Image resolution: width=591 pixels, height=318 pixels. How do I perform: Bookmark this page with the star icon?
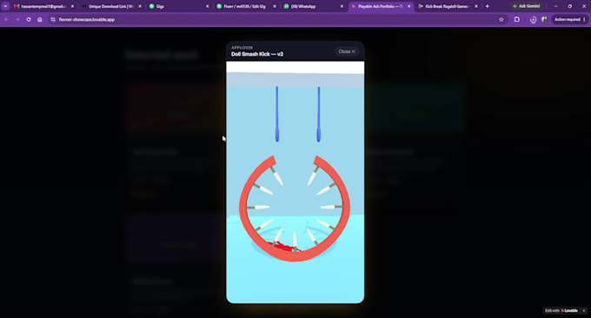pos(501,20)
